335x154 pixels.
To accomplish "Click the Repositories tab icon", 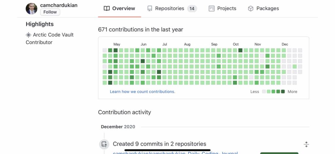I will pos(150,8).
